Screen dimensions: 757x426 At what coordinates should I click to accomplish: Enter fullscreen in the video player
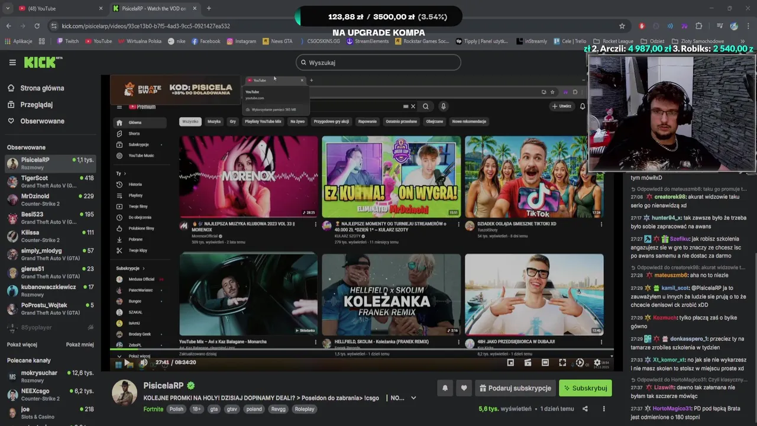[562, 363]
